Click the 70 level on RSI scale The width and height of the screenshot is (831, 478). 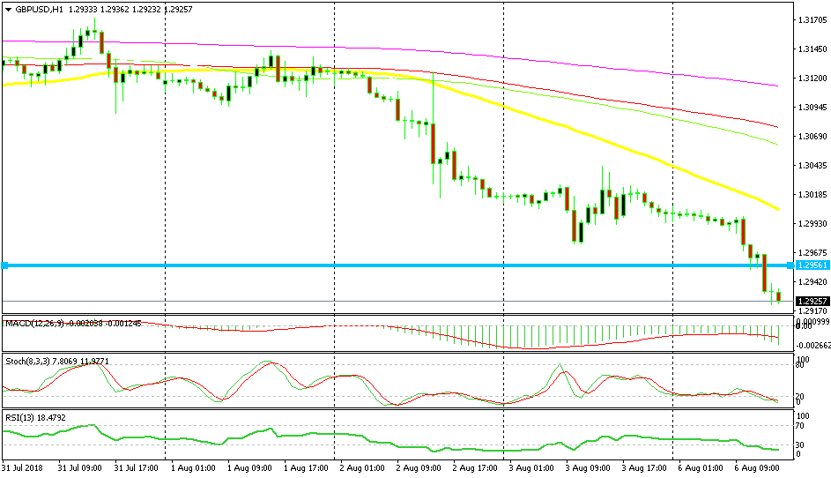click(x=800, y=426)
